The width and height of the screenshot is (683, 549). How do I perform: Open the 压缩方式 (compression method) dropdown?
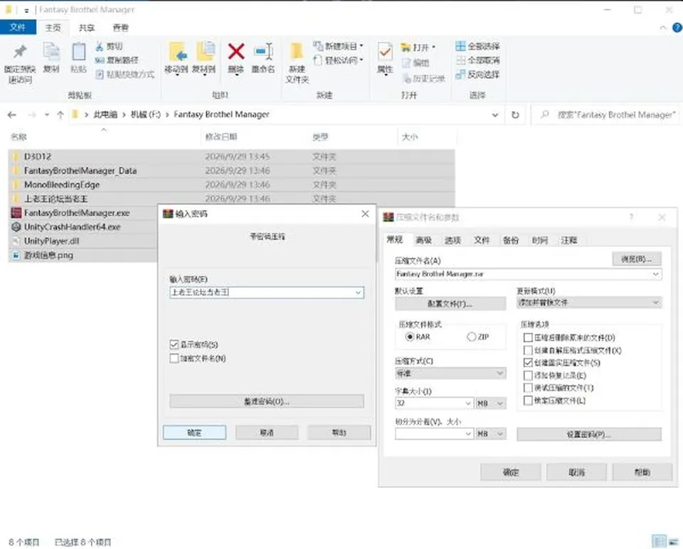pos(450,374)
